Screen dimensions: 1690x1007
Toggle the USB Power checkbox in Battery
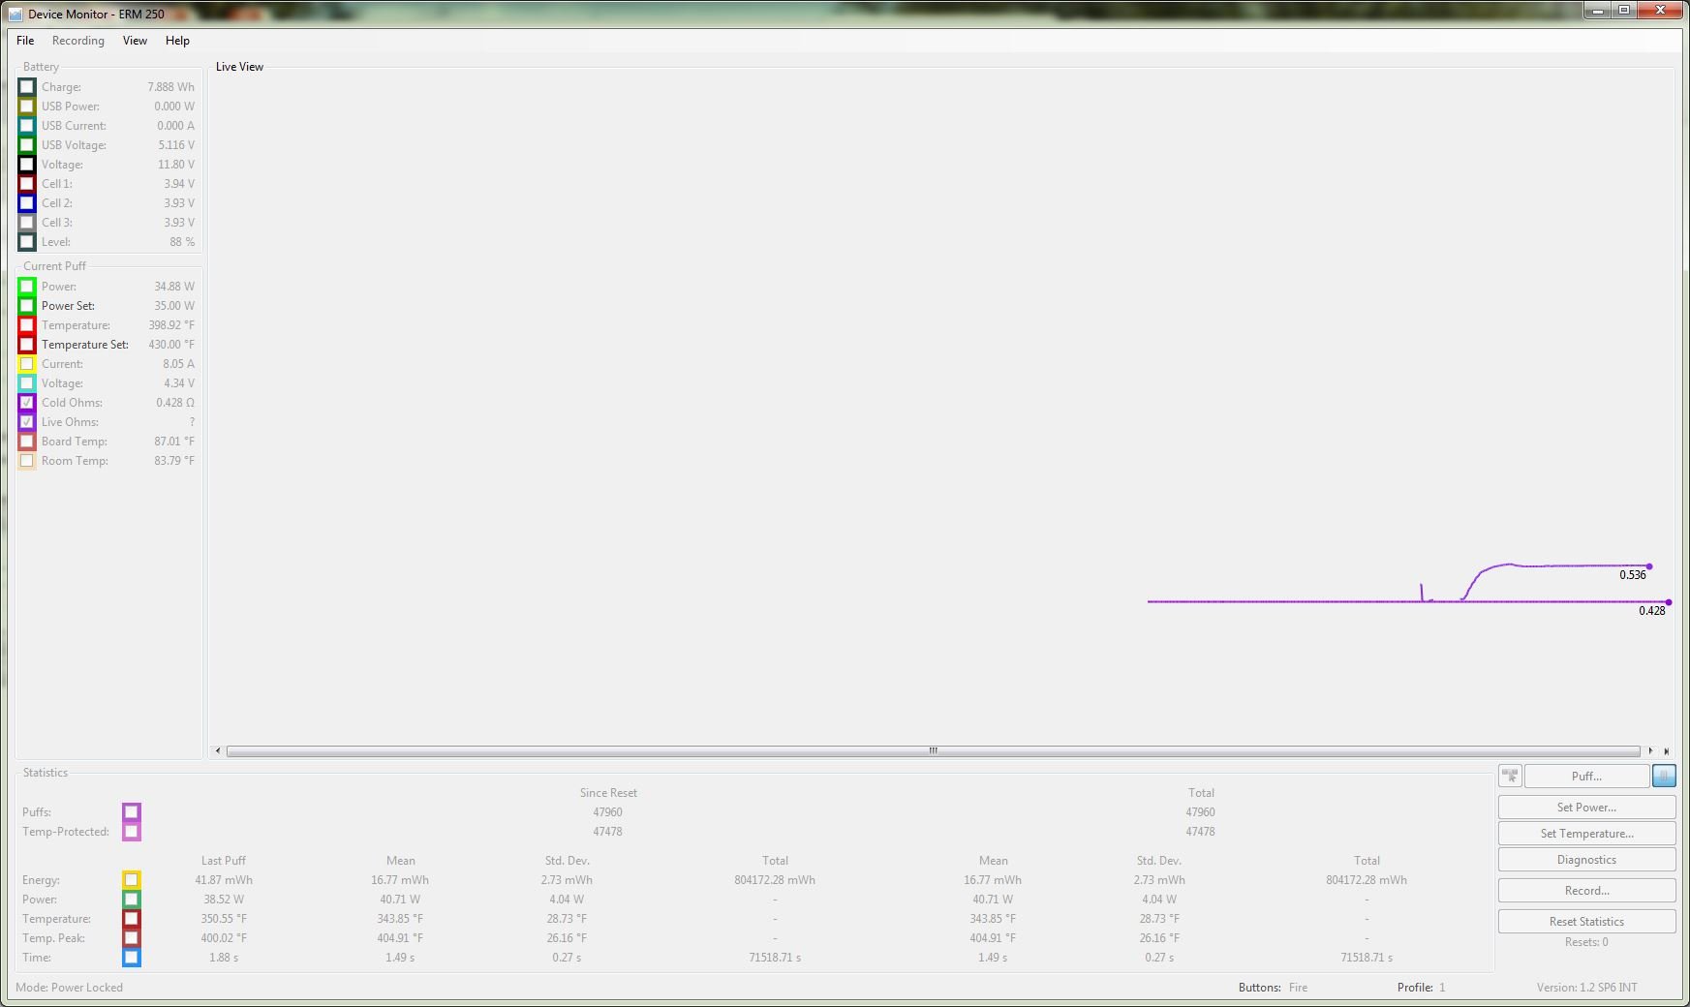click(x=27, y=107)
